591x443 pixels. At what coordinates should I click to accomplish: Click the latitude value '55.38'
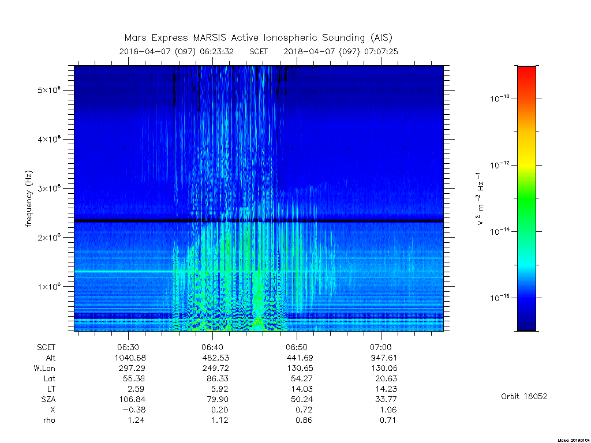pyautogui.click(x=134, y=378)
